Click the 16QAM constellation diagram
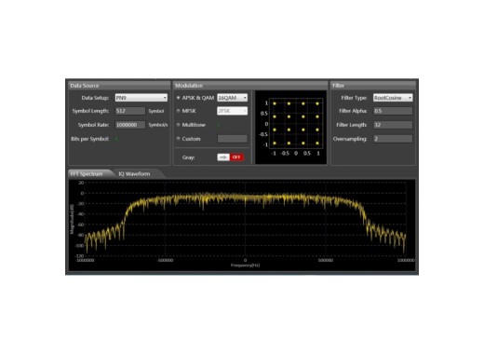Viewport: 484px width, 354px height. pos(290,128)
